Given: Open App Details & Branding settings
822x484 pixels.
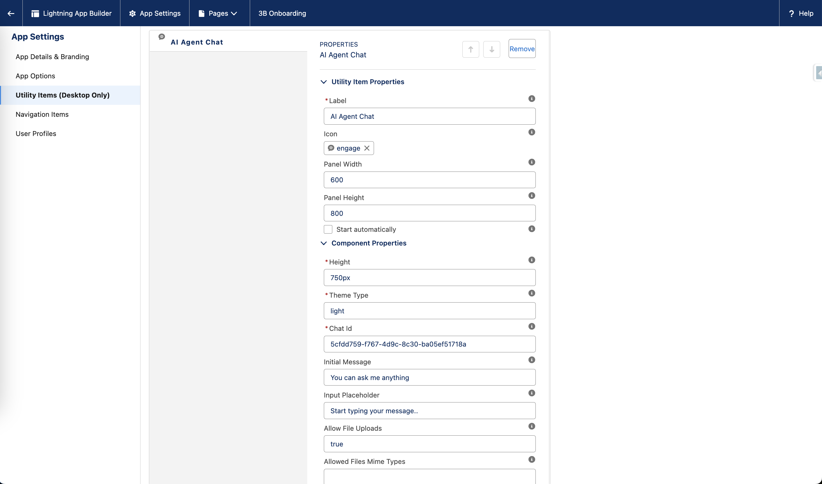Looking at the screenshot, I should click(x=52, y=57).
